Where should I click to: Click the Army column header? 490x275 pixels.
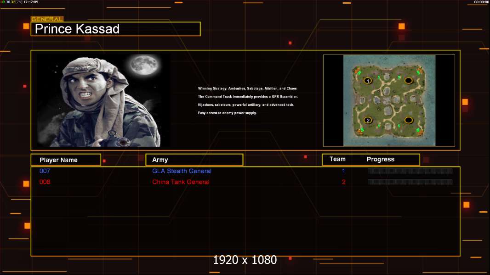(194, 160)
